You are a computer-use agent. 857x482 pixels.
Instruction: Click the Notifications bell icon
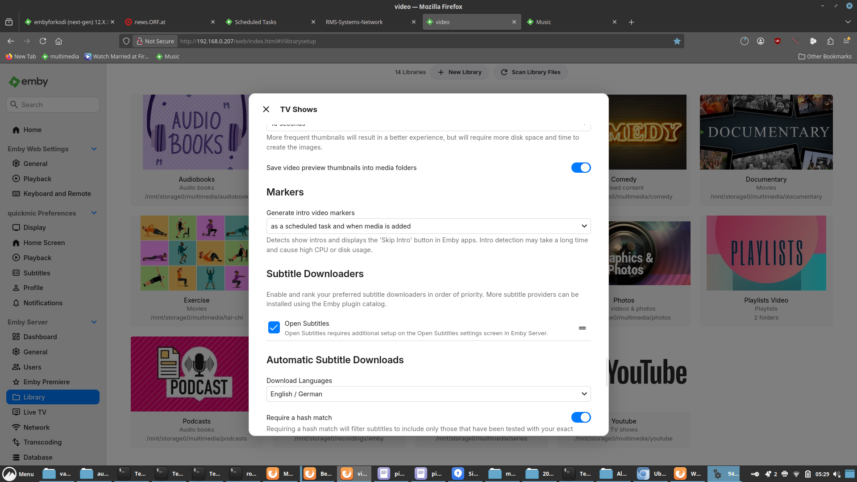16,303
